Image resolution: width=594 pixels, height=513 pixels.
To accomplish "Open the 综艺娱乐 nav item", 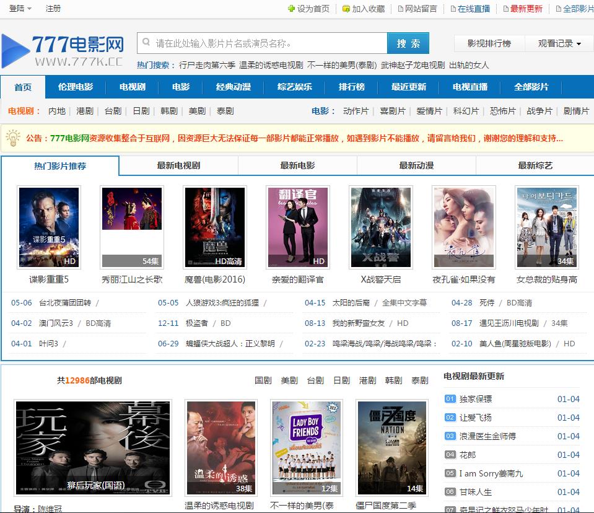I will [x=294, y=87].
